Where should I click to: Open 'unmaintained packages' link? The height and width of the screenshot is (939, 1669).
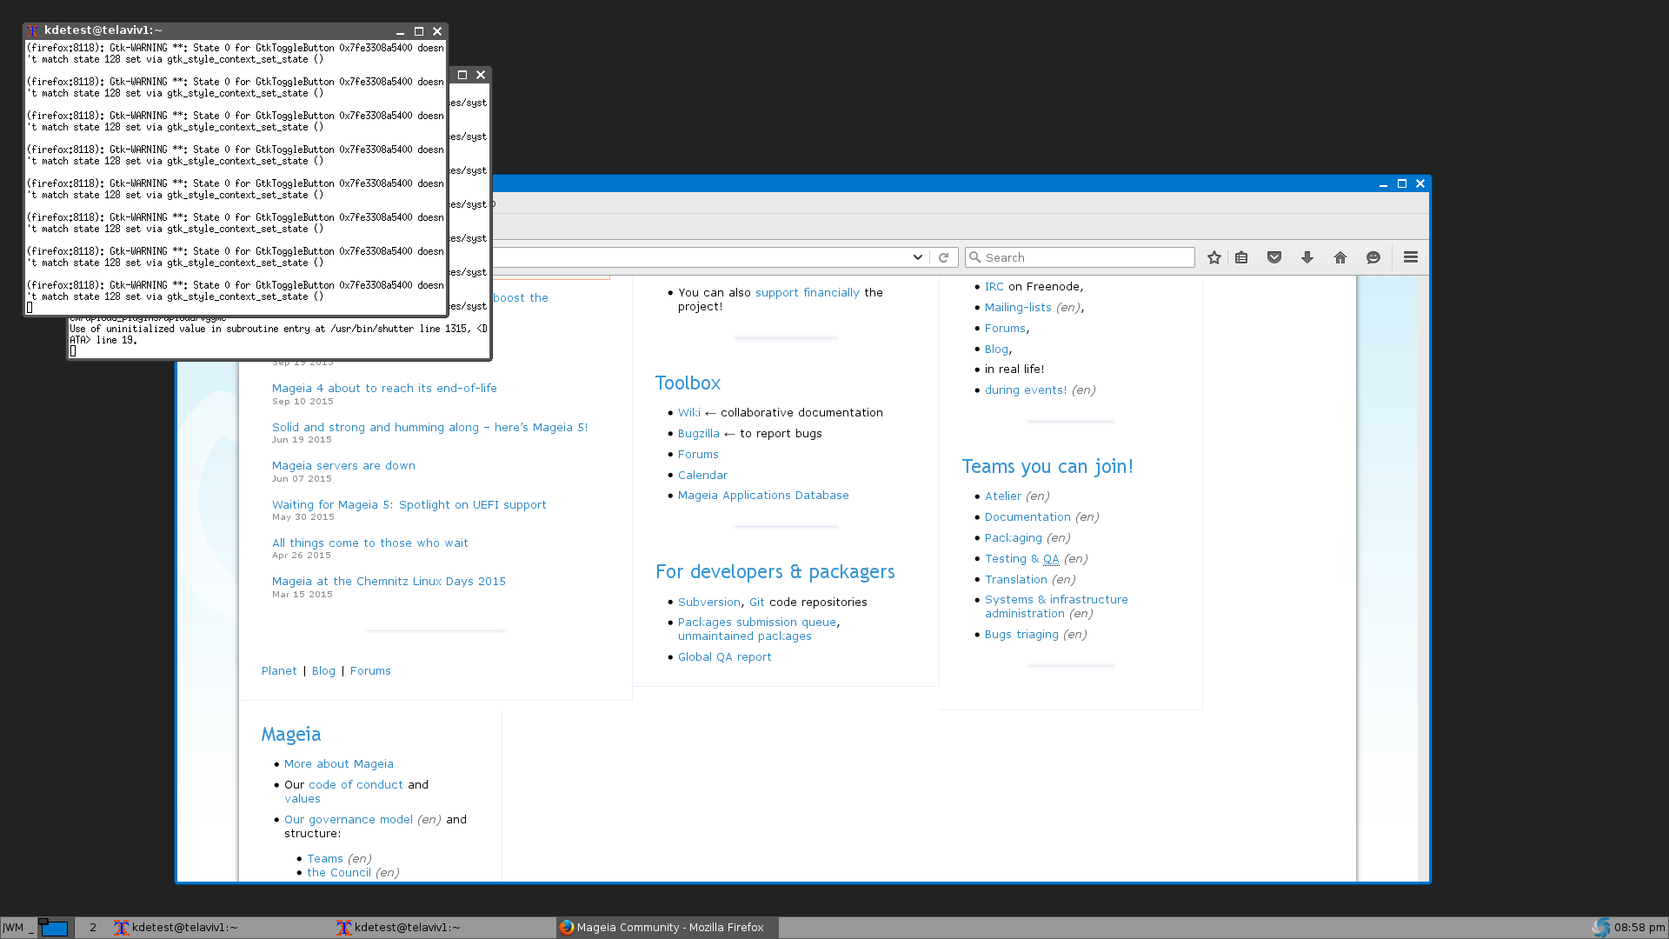744,636
